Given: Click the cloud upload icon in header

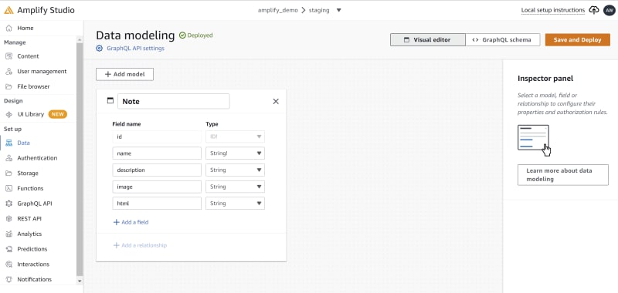Looking at the screenshot, I should (593, 10).
